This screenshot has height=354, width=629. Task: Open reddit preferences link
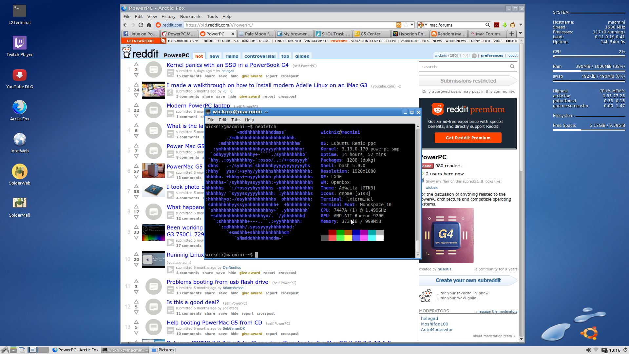click(492, 55)
